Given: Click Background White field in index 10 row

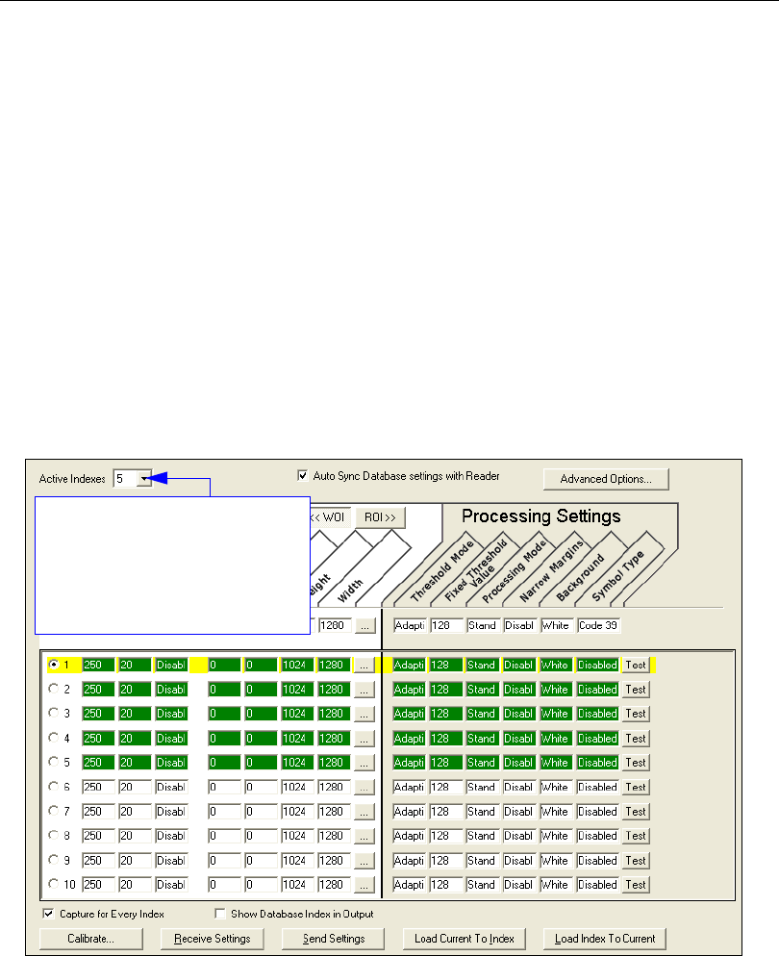Looking at the screenshot, I should [557, 884].
